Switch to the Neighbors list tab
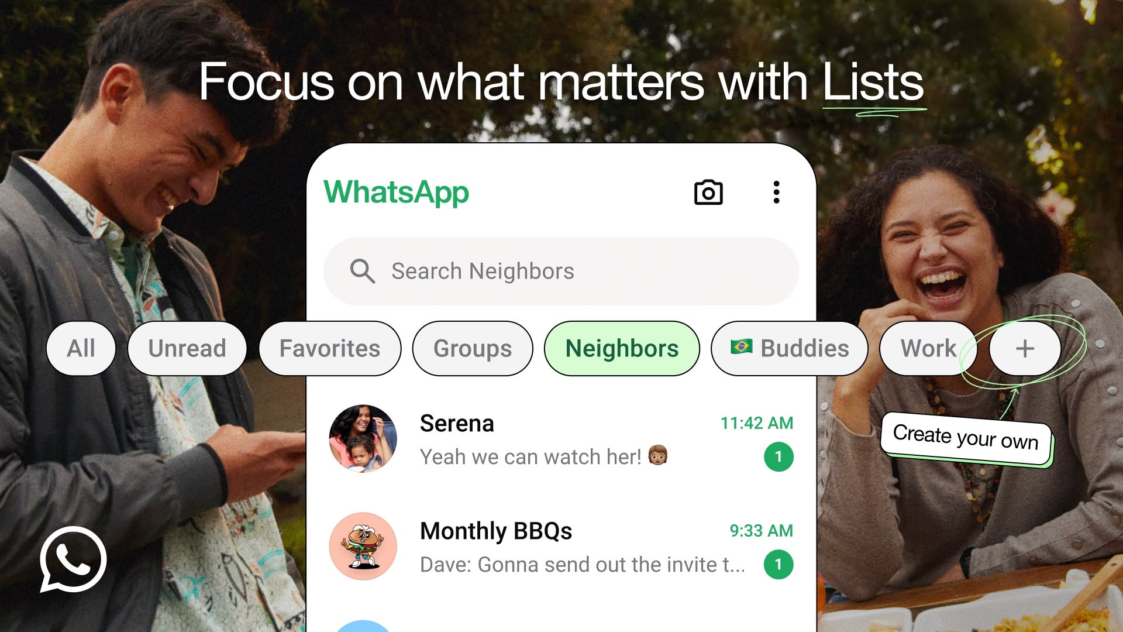The width and height of the screenshot is (1123, 632). coord(621,348)
